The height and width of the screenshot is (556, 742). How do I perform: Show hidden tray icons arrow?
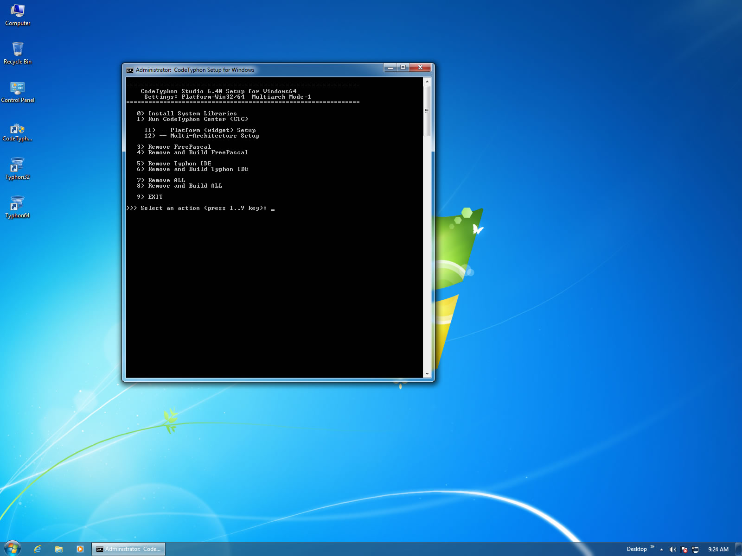coord(661,550)
